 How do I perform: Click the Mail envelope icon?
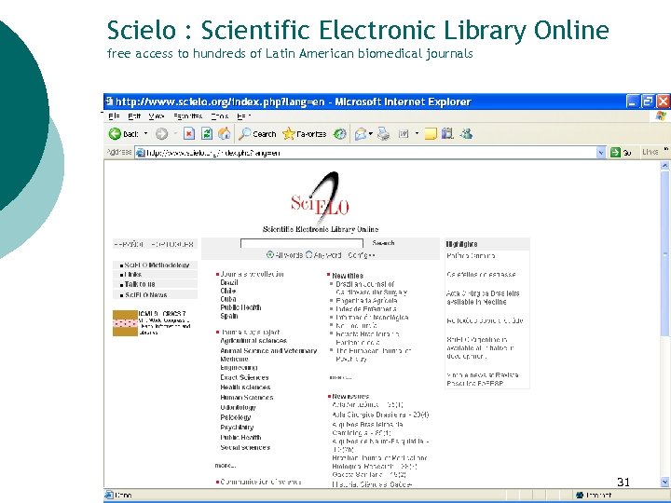click(x=361, y=134)
